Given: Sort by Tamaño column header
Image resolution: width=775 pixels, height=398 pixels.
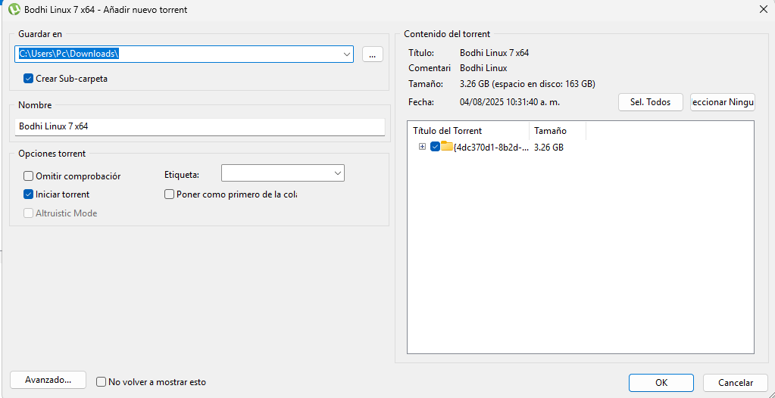Looking at the screenshot, I should (557, 131).
